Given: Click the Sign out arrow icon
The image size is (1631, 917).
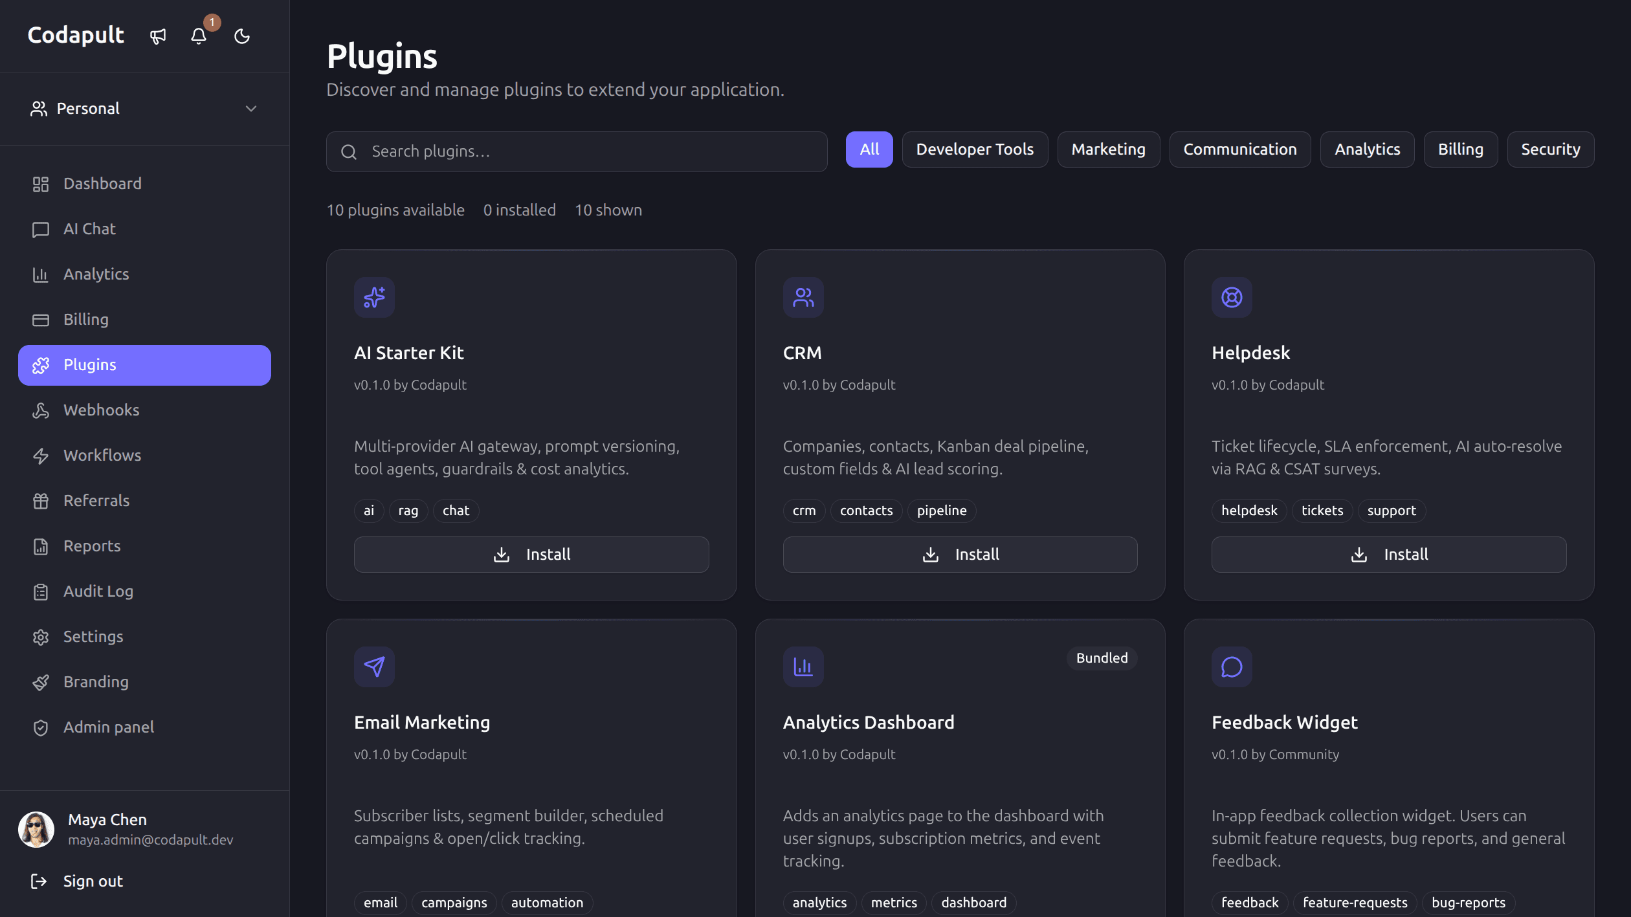Looking at the screenshot, I should pos(39,881).
